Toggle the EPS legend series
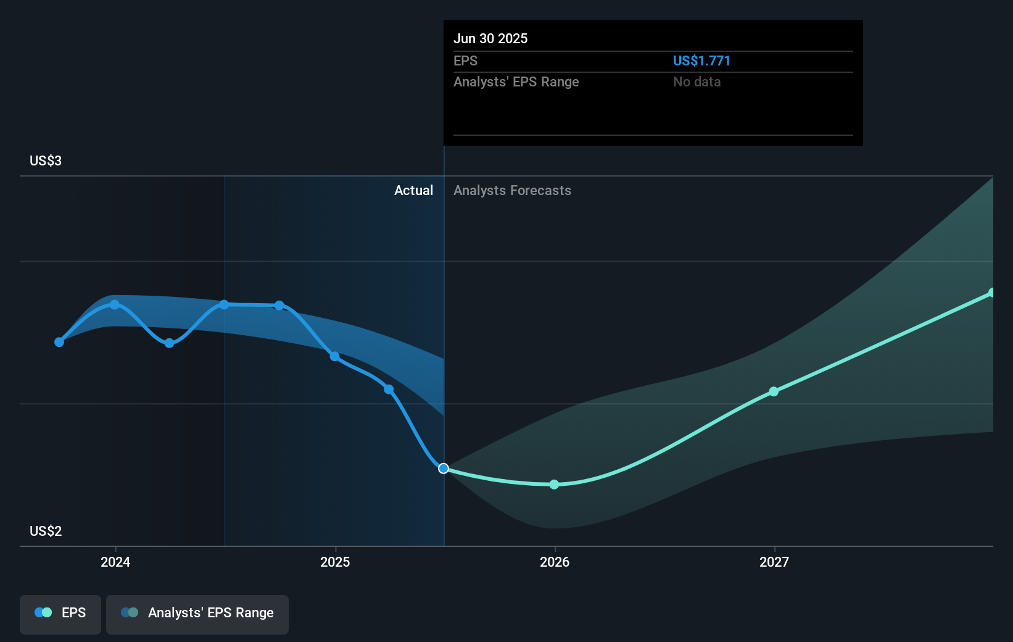 coord(60,614)
